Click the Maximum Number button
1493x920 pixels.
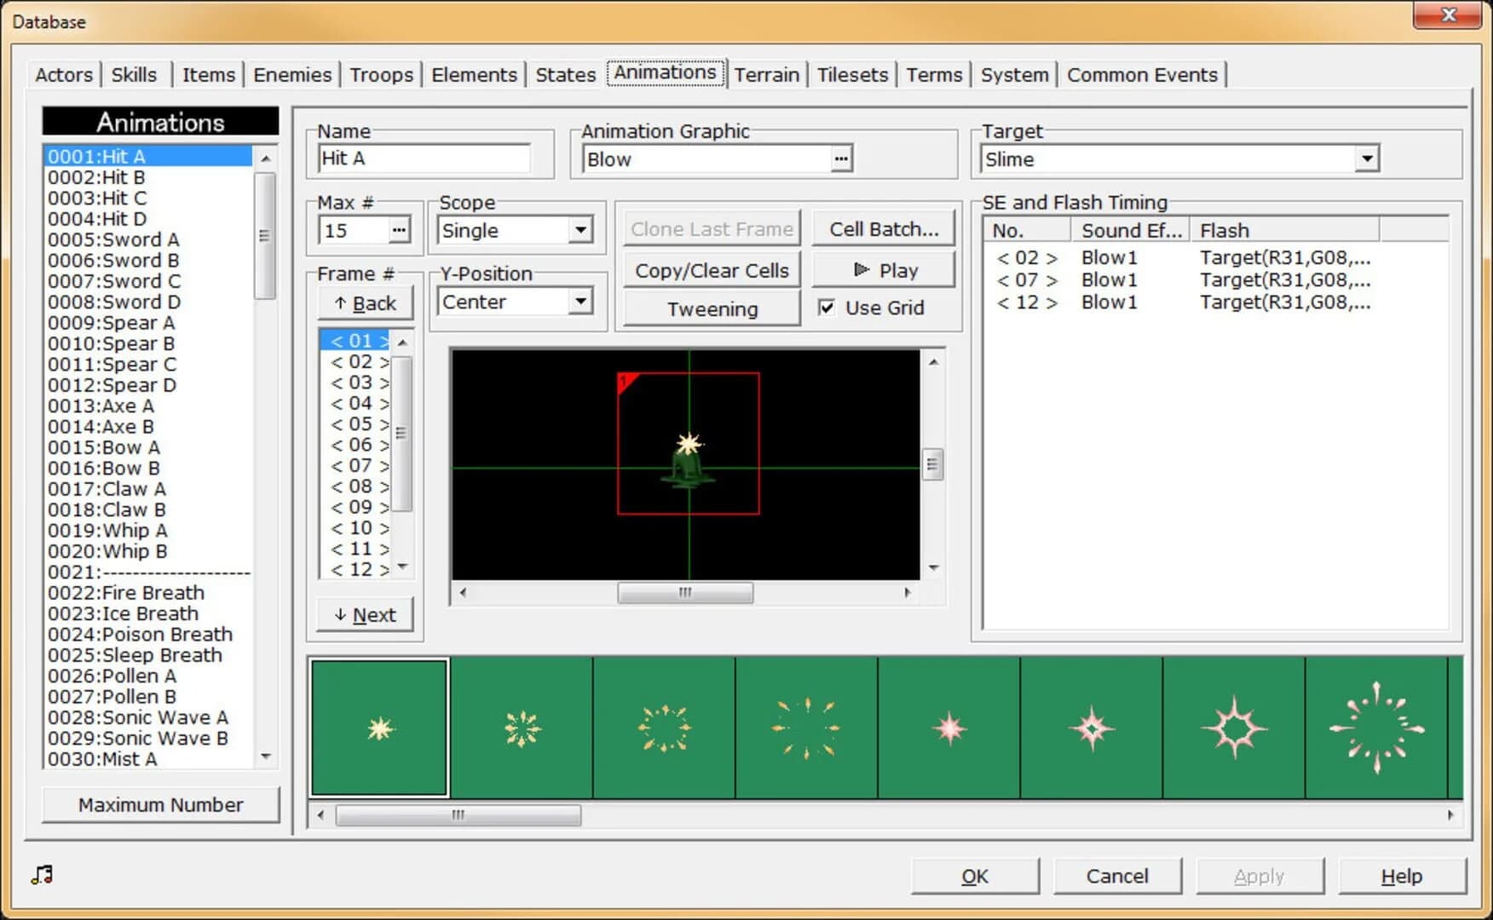(x=159, y=804)
